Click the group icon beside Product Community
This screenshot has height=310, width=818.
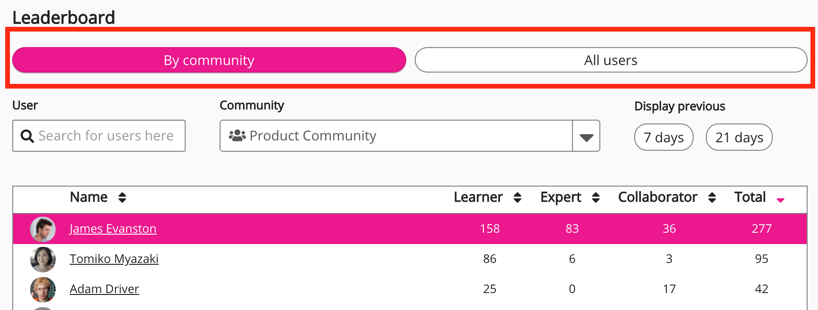coord(237,136)
